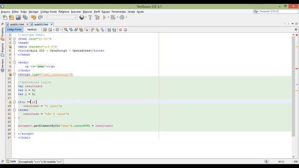This screenshot has width=299, height=168.
Task: Open the Executar menu
Action: click(76, 12)
